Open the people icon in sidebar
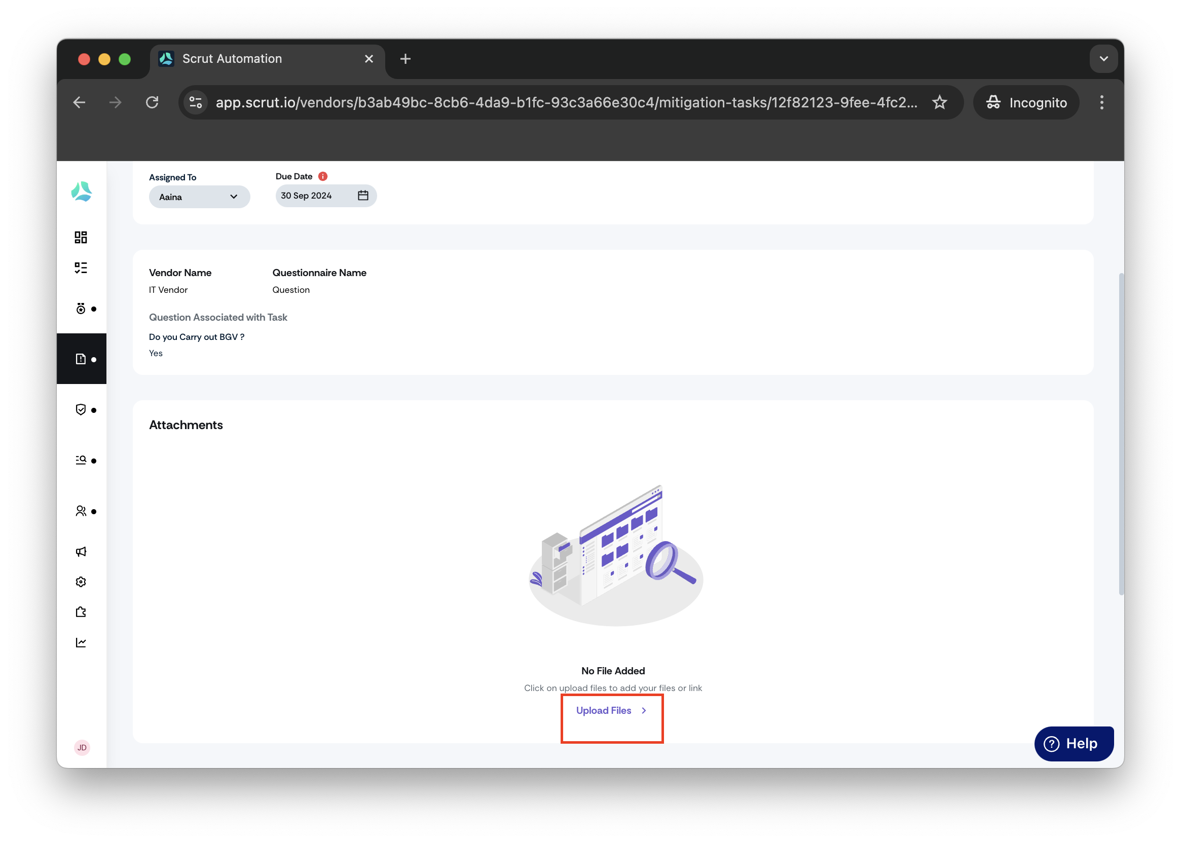The height and width of the screenshot is (843, 1181). (x=81, y=511)
